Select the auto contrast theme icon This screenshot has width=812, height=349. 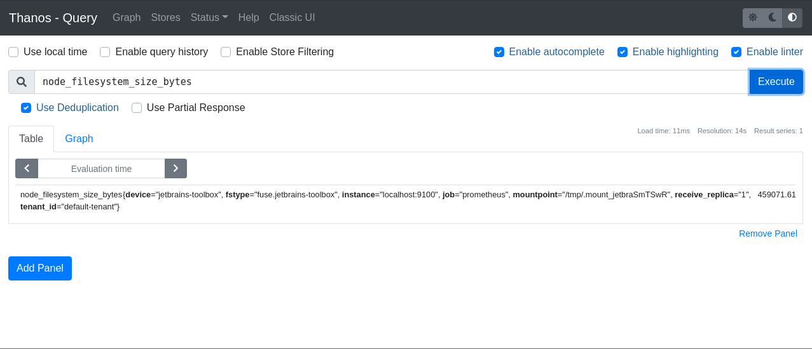[792, 18]
